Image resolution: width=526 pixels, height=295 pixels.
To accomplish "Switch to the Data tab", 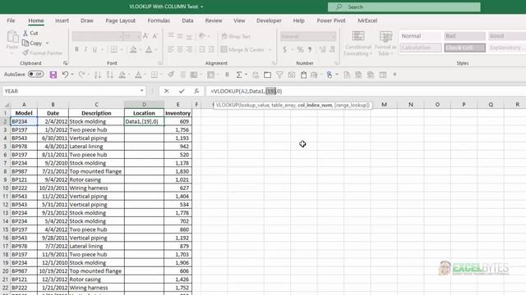I will pos(187,20).
